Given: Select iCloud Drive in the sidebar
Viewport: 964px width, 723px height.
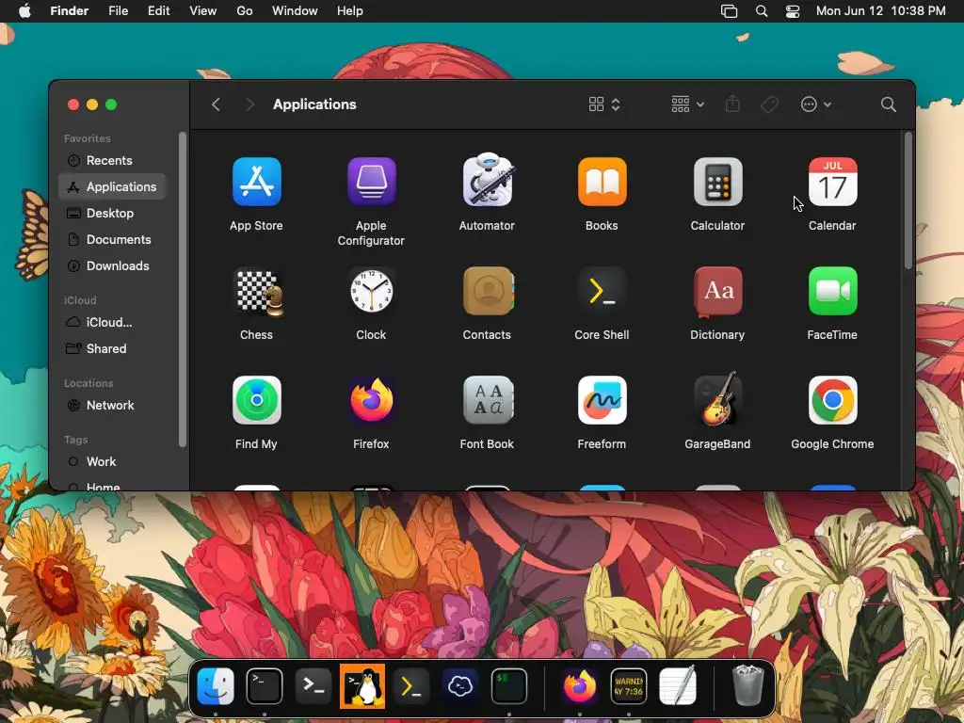Looking at the screenshot, I should [113, 322].
